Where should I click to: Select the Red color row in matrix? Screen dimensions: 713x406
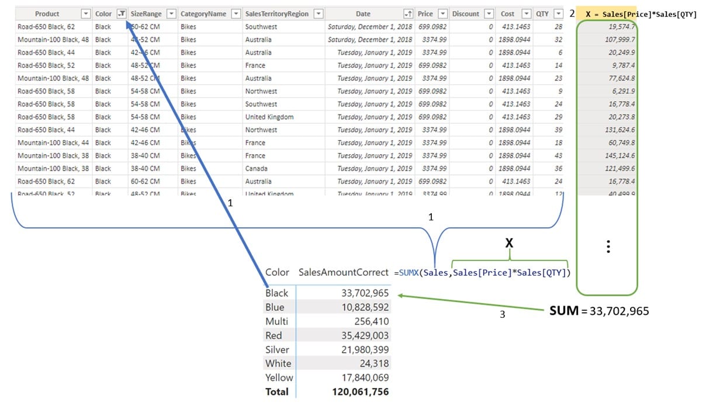point(327,335)
